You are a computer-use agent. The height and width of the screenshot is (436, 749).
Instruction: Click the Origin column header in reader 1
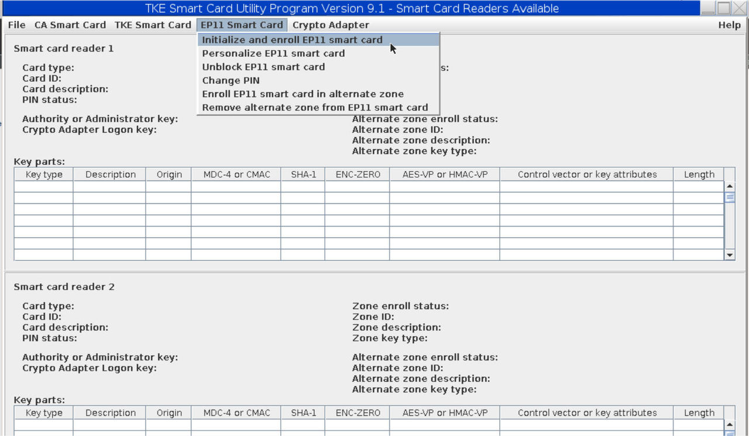click(x=169, y=174)
